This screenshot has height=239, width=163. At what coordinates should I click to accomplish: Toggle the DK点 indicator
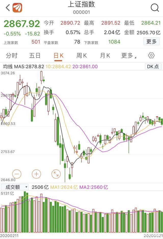tap(153, 67)
